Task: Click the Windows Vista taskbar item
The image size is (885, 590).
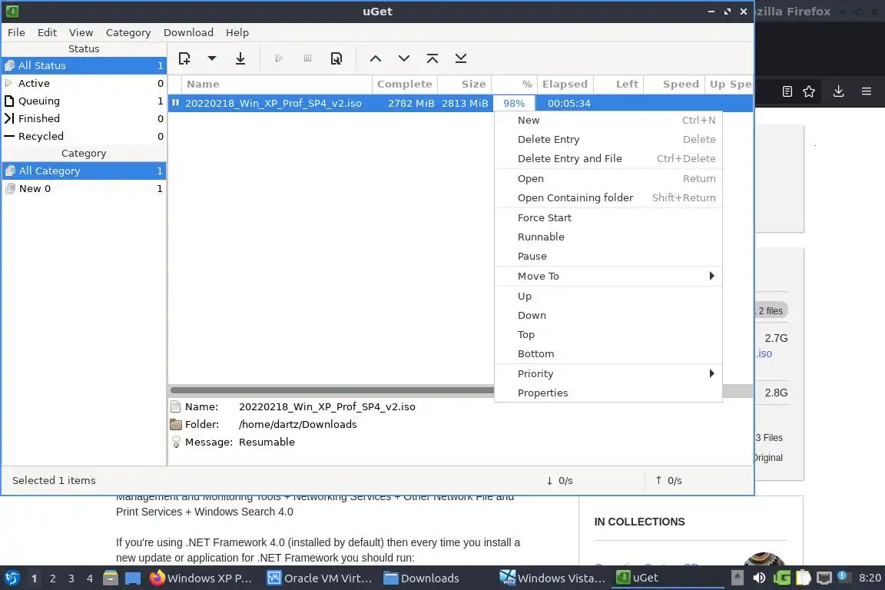Action: click(x=552, y=578)
